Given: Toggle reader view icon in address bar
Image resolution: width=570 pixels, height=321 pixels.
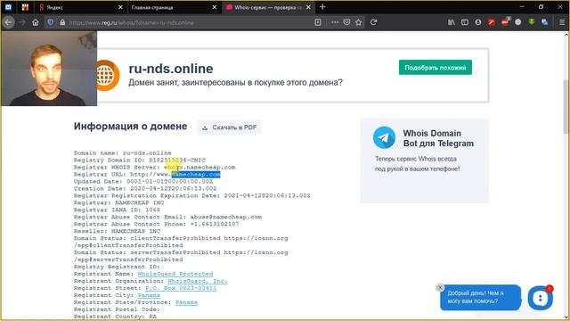Looking at the screenshot, I should click(x=318, y=22).
